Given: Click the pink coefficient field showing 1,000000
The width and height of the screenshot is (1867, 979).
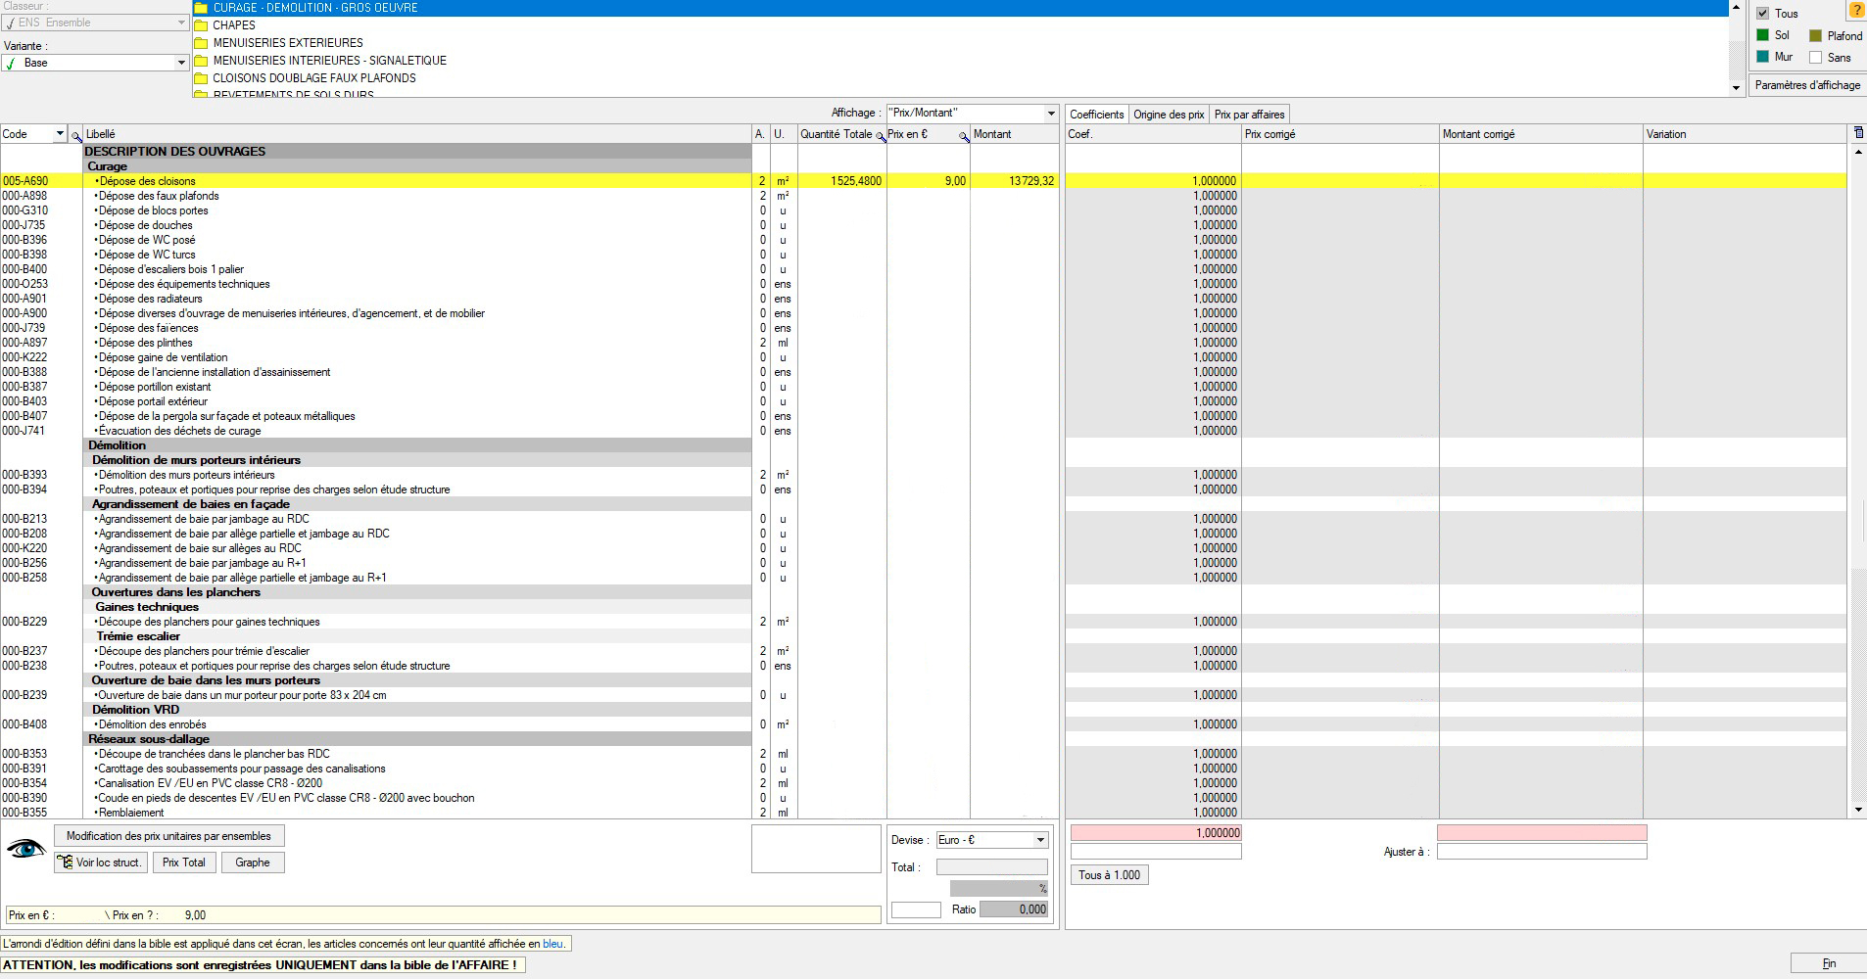Looking at the screenshot, I should click(x=1156, y=833).
